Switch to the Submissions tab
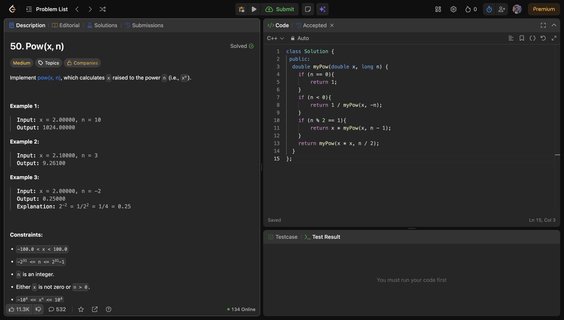Image resolution: width=564 pixels, height=320 pixels. (x=144, y=25)
